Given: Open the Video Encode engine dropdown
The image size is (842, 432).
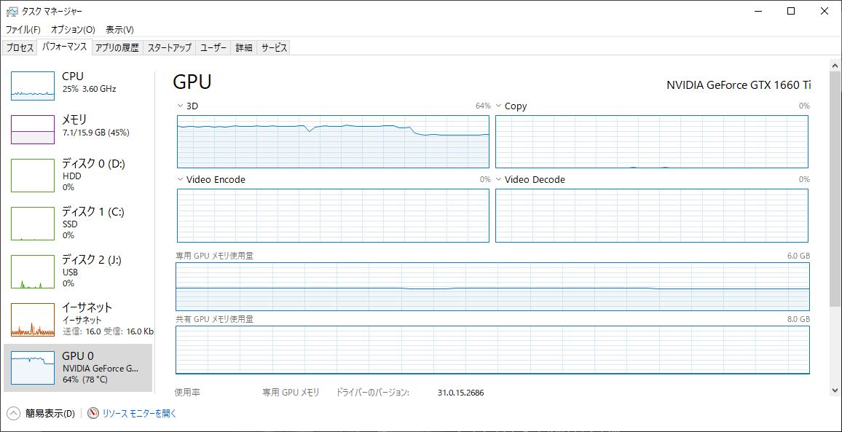Looking at the screenshot, I should coord(181,180).
